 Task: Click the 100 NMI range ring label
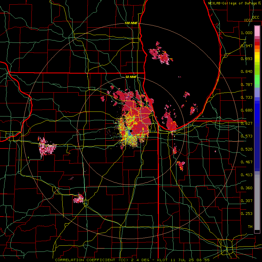pos(131,23)
